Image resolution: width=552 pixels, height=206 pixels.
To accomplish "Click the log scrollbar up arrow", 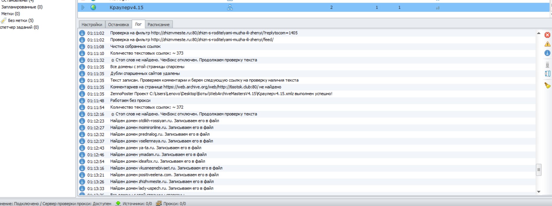I will [x=538, y=33].
